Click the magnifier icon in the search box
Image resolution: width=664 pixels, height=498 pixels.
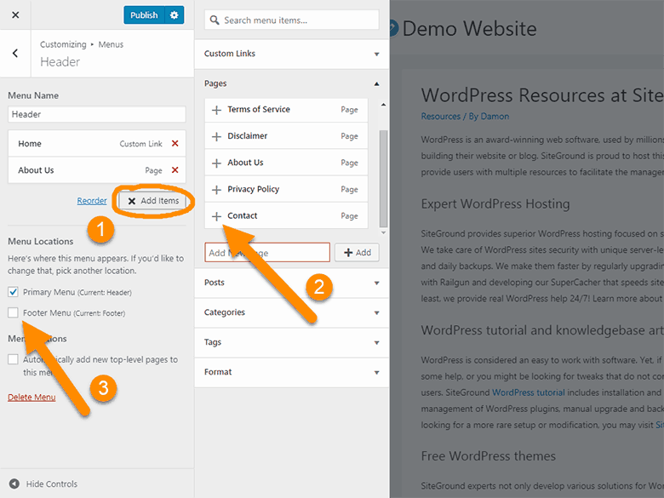215,20
